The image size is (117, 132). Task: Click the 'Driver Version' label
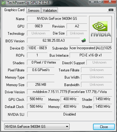coord(15,92)
